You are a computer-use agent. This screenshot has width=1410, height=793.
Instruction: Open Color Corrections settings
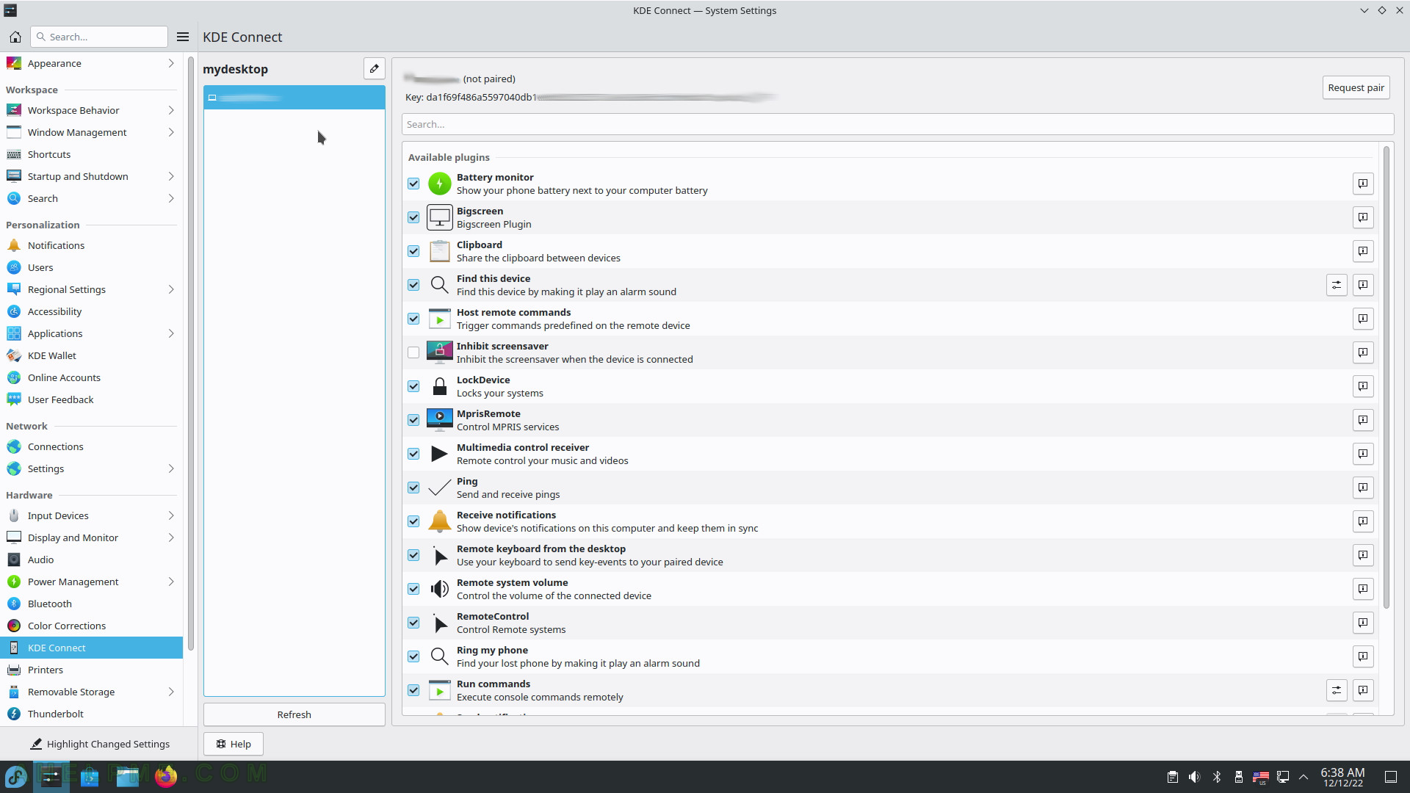click(x=91, y=626)
